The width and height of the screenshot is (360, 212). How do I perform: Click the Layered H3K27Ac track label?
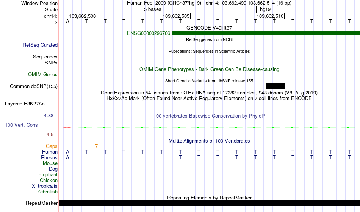[25, 104]
